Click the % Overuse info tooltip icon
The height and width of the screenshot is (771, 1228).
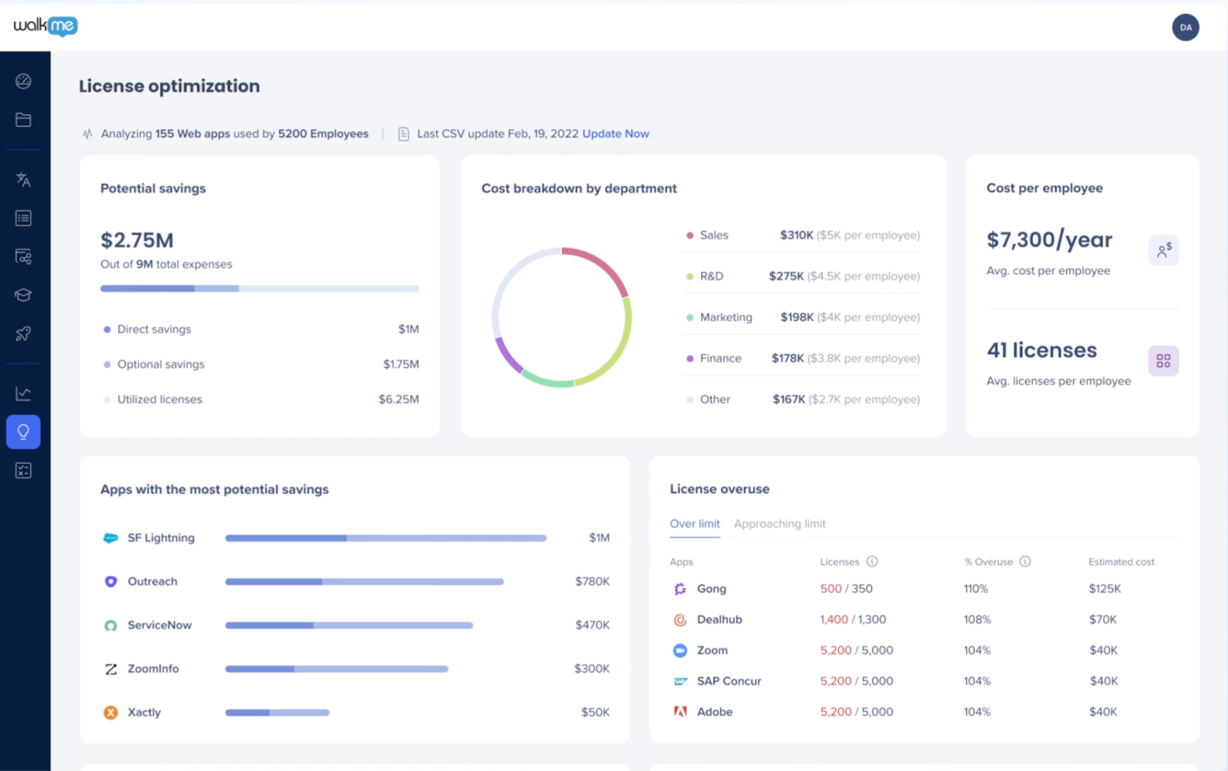(1025, 561)
